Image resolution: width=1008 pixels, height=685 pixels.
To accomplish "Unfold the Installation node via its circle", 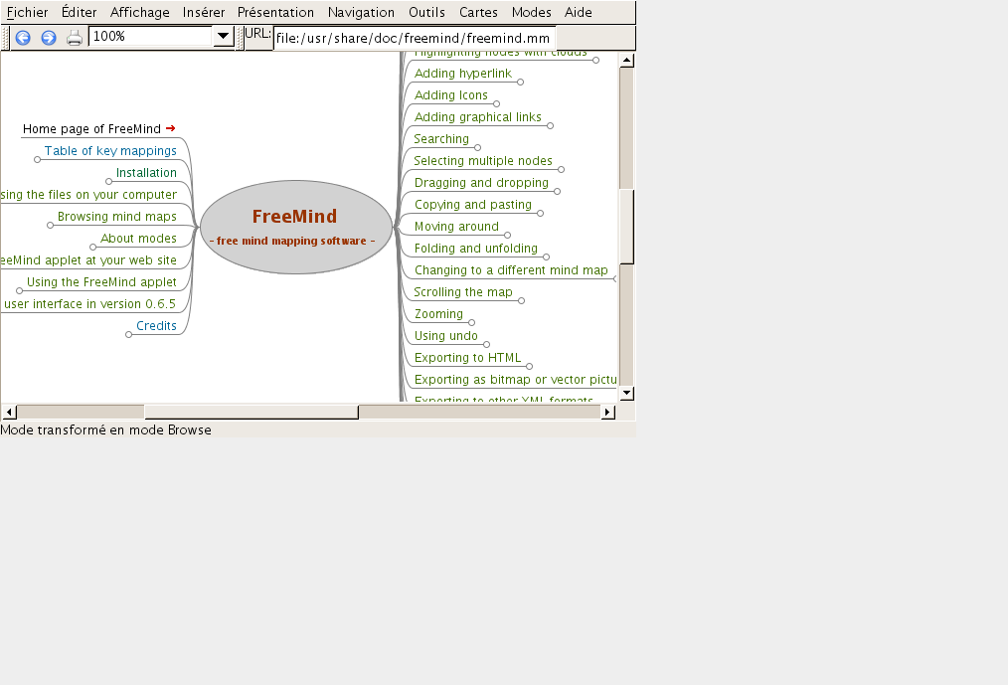I will point(108,181).
